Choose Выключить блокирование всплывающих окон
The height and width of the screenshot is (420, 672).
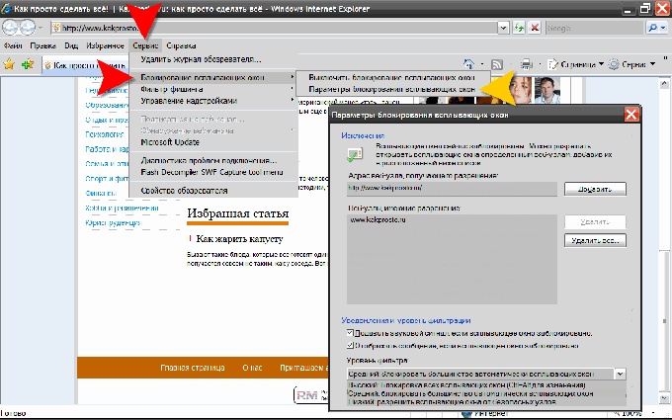(392, 77)
